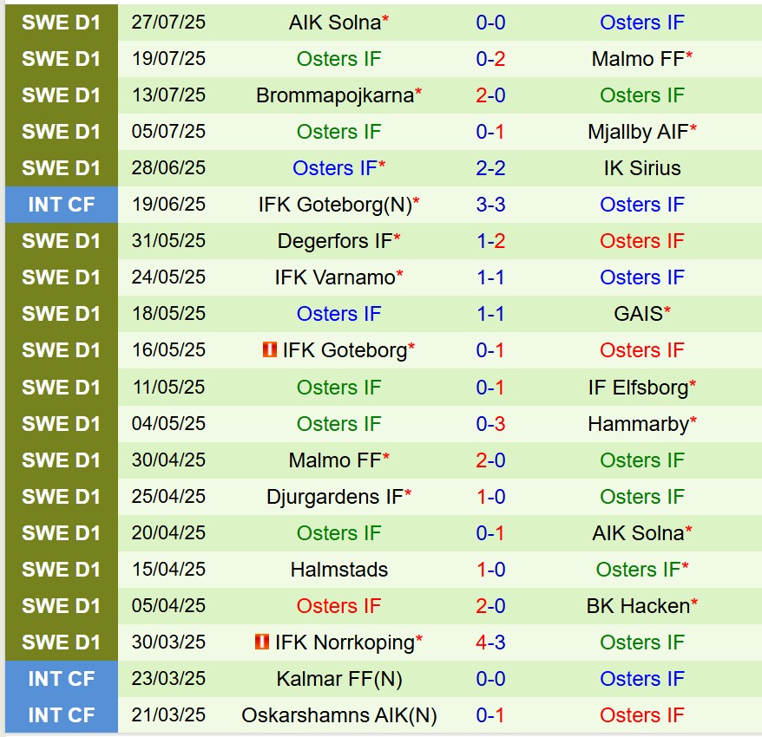Screen dimensions: 762x737
Task: Click the red card icon beside IFK Goteborg
Action: click(269, 350)
